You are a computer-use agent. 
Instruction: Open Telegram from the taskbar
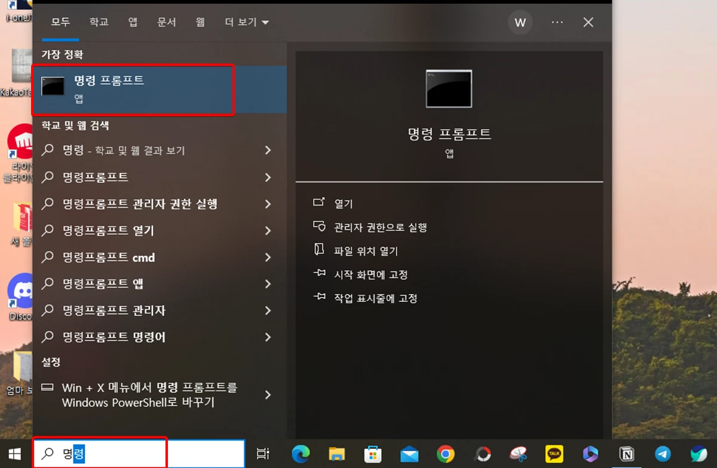(x=663, y=454)
